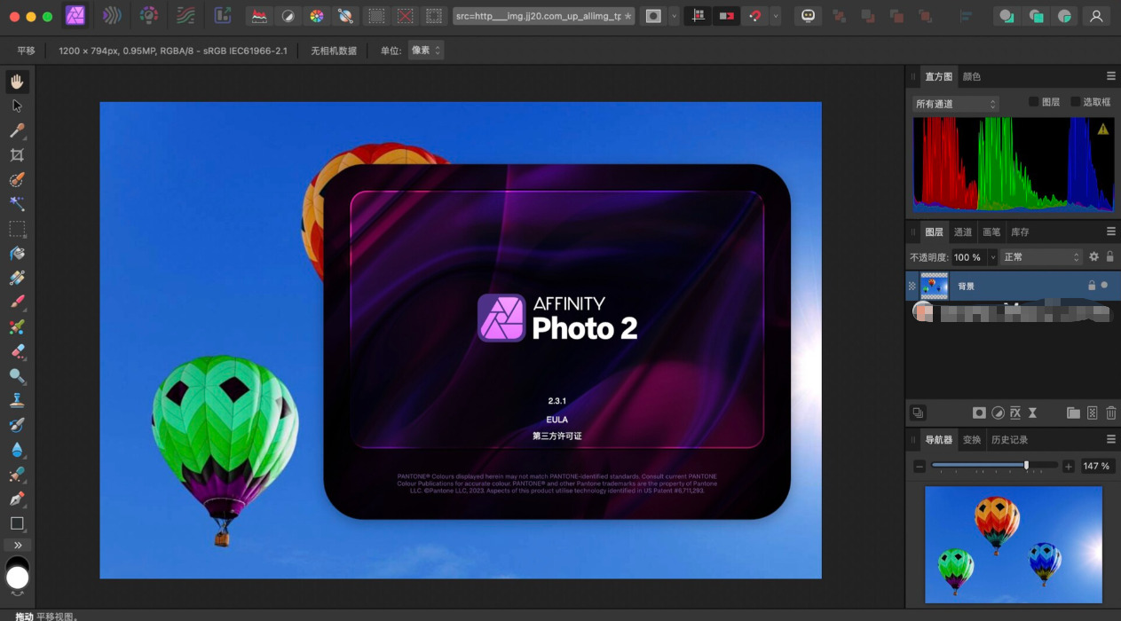1121x621 pixels.
Task: Switch to the 历史记录 tab
Action: pyautogui.click(x=1009, y=440)
